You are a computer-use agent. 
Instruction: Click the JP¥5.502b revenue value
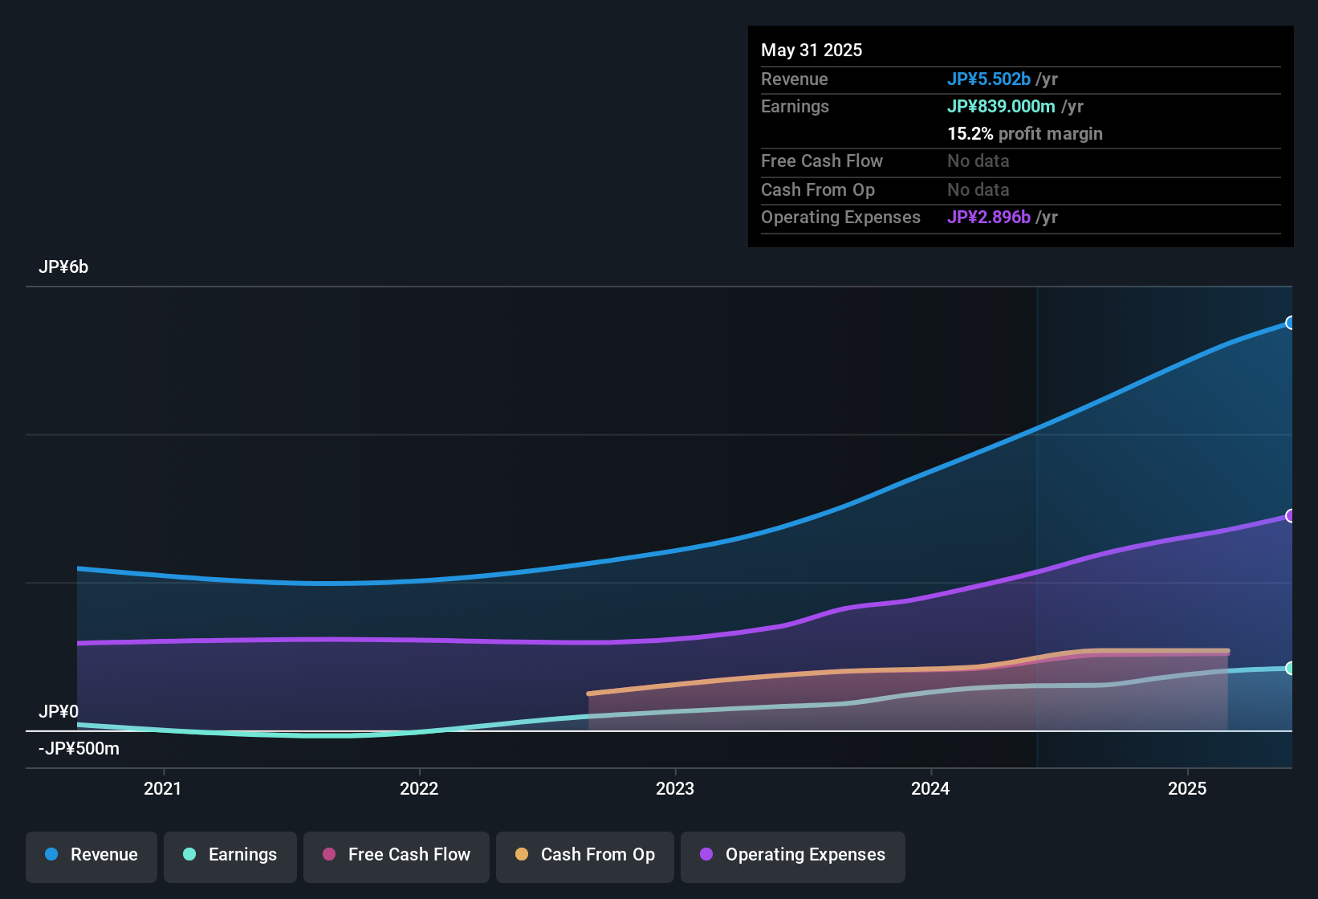[989, 79]
